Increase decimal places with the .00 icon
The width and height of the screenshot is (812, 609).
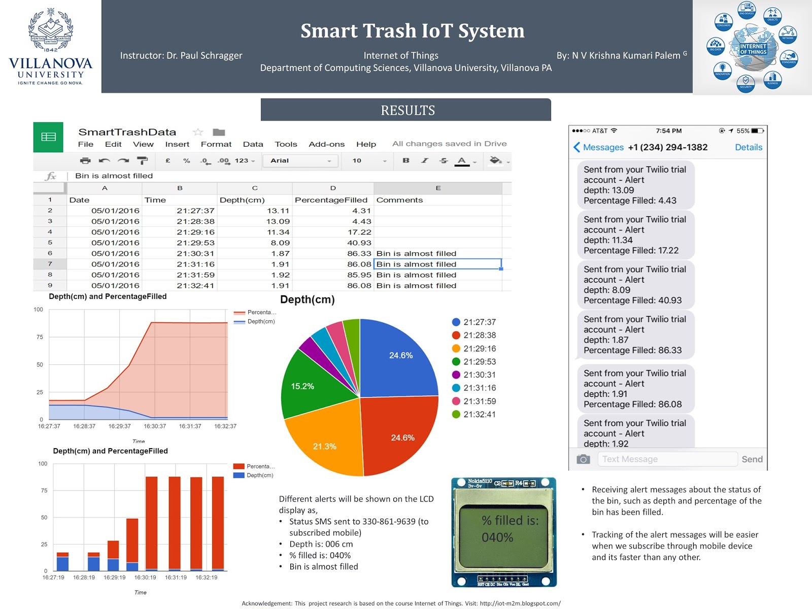pyautogui.click(x=222, y=160)
